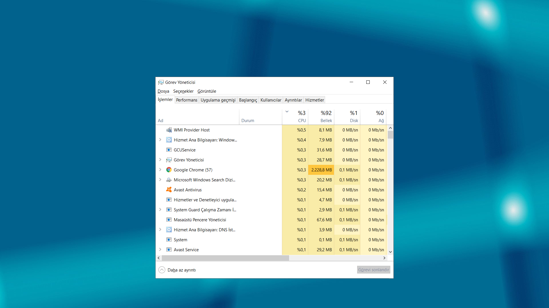Screen dimensions: 549x308
Task: Select the GCUService row name
Action: 185,150
